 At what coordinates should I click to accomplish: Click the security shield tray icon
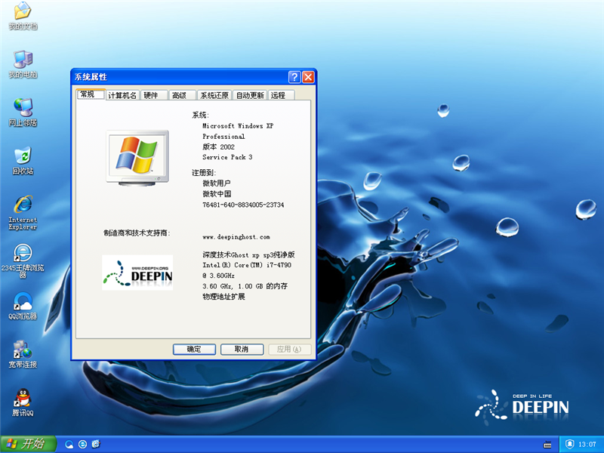coord(570,444)
